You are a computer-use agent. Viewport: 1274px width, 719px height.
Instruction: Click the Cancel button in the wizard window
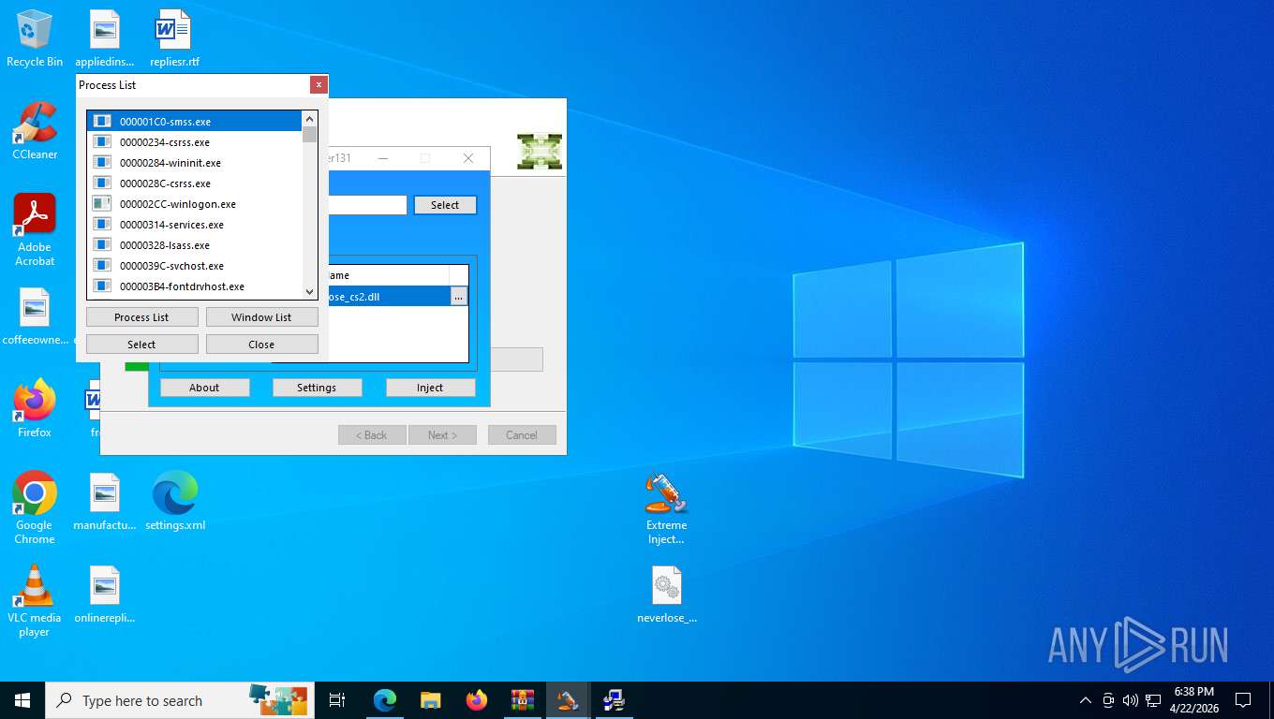522,435
